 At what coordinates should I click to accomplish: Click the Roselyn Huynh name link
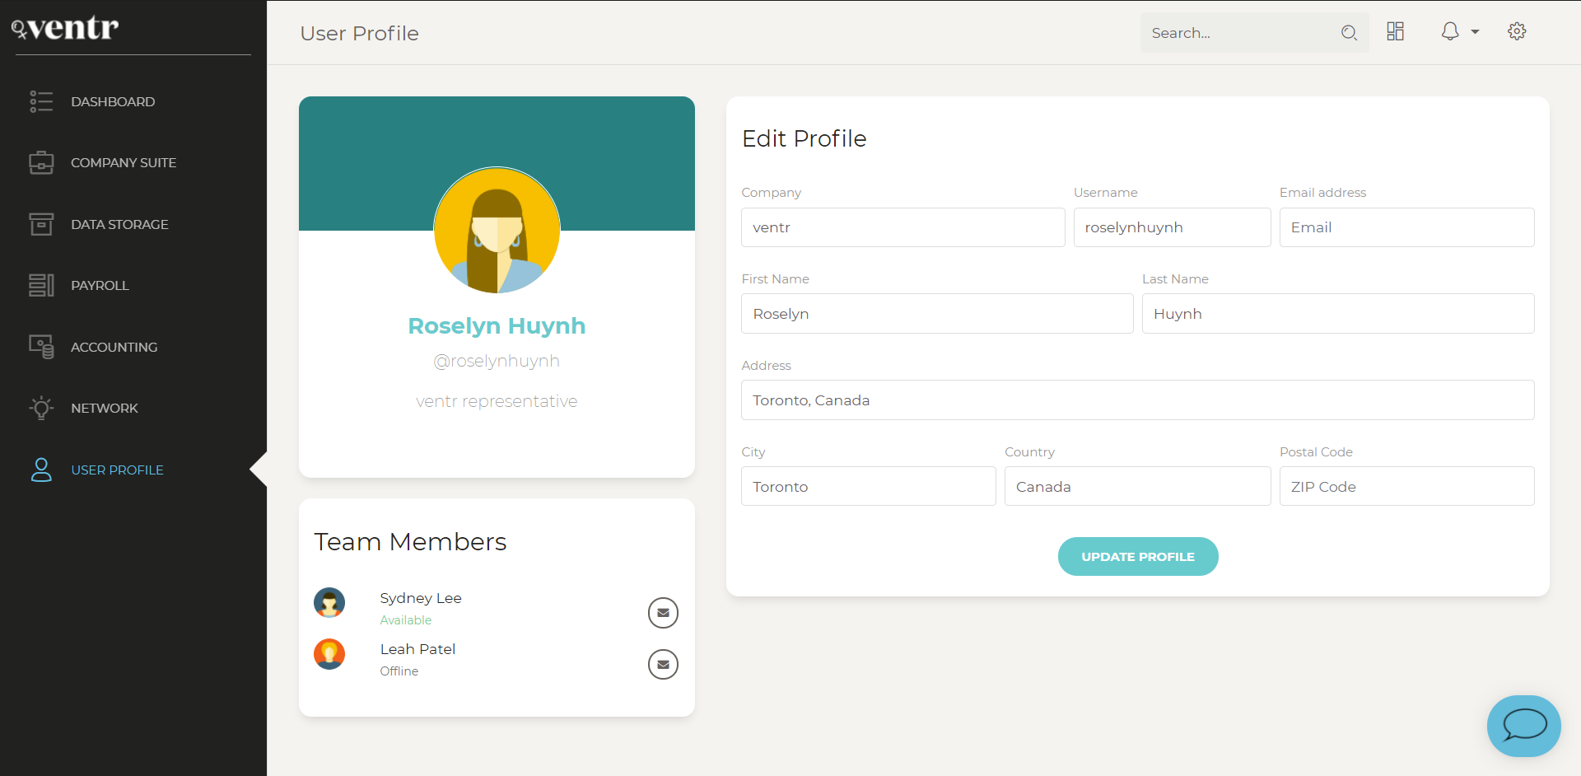click(497, 326)
